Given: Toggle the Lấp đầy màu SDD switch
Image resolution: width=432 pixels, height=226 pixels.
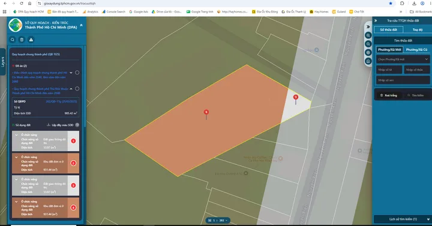Looking at the screenshot, I should click(77, 125).
